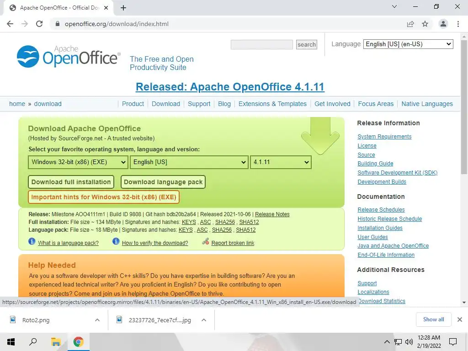The height and width of the screenshot is (351, 468).
Task: Open the Java and Apache OpenOffice link
Action: click(x=393, y=246)
